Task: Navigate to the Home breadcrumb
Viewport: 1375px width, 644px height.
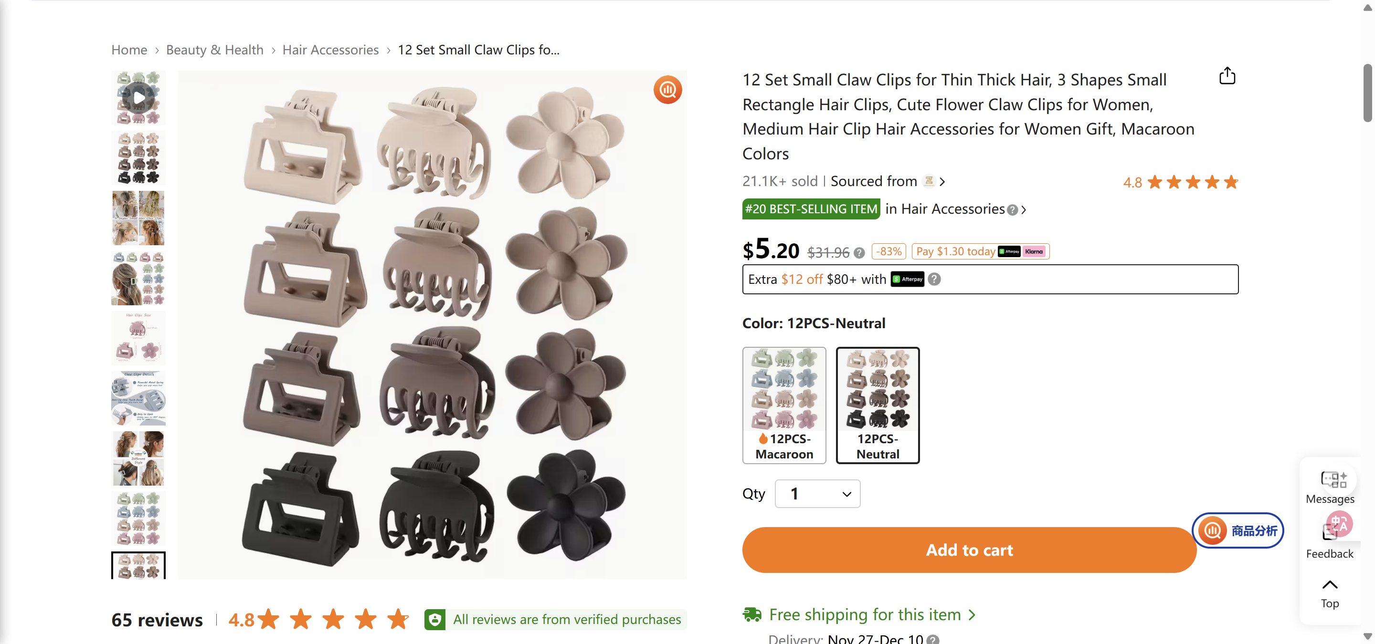Action: click(x=128, y=50)
